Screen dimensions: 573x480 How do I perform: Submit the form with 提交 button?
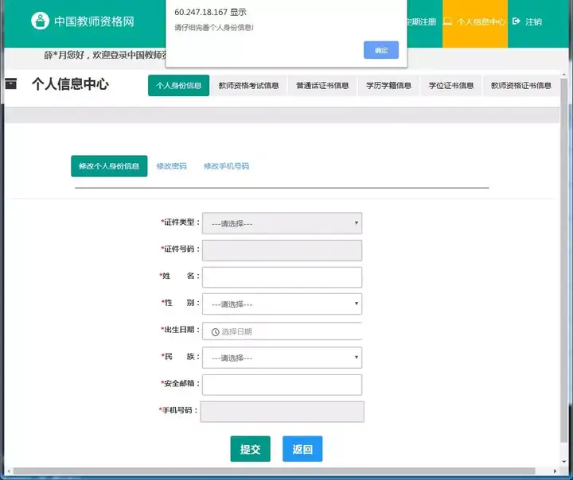(x=251, y=448)
